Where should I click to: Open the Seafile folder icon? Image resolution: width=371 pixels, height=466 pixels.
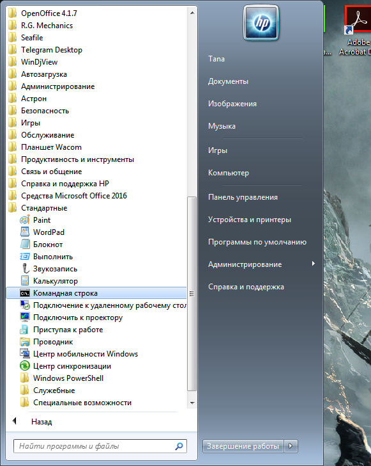point(13,38)
